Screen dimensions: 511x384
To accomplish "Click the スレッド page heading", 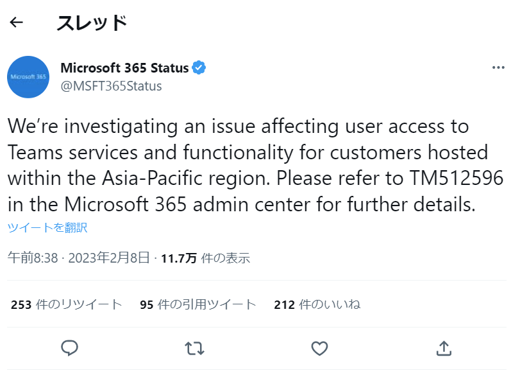I will [x=92, y=22].
